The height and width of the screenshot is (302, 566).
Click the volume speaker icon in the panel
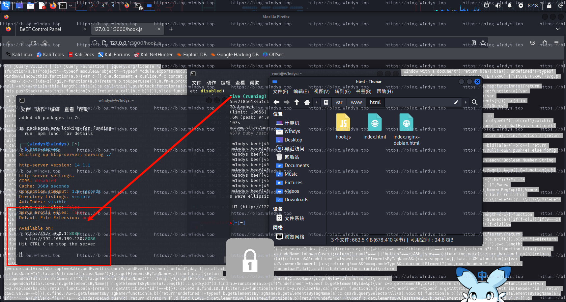[x=498, y=5]
